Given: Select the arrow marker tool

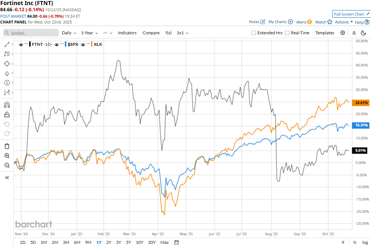Looking at the screenshot, I should click(7, 73).
